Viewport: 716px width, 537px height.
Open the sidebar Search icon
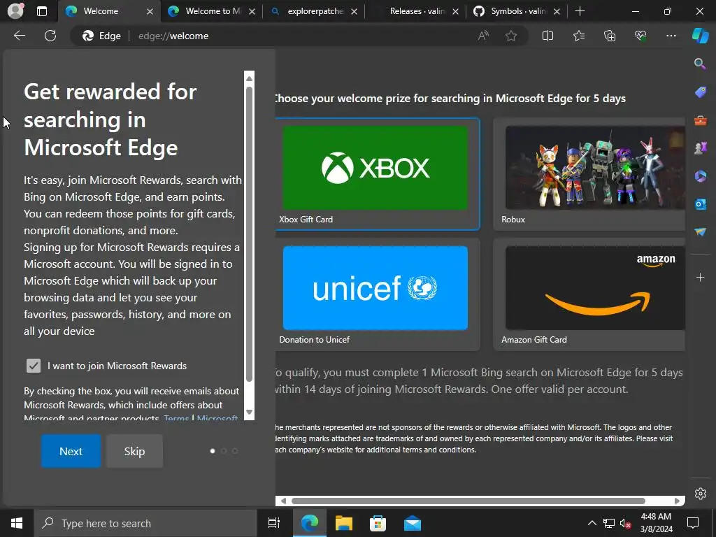[700, 64]
